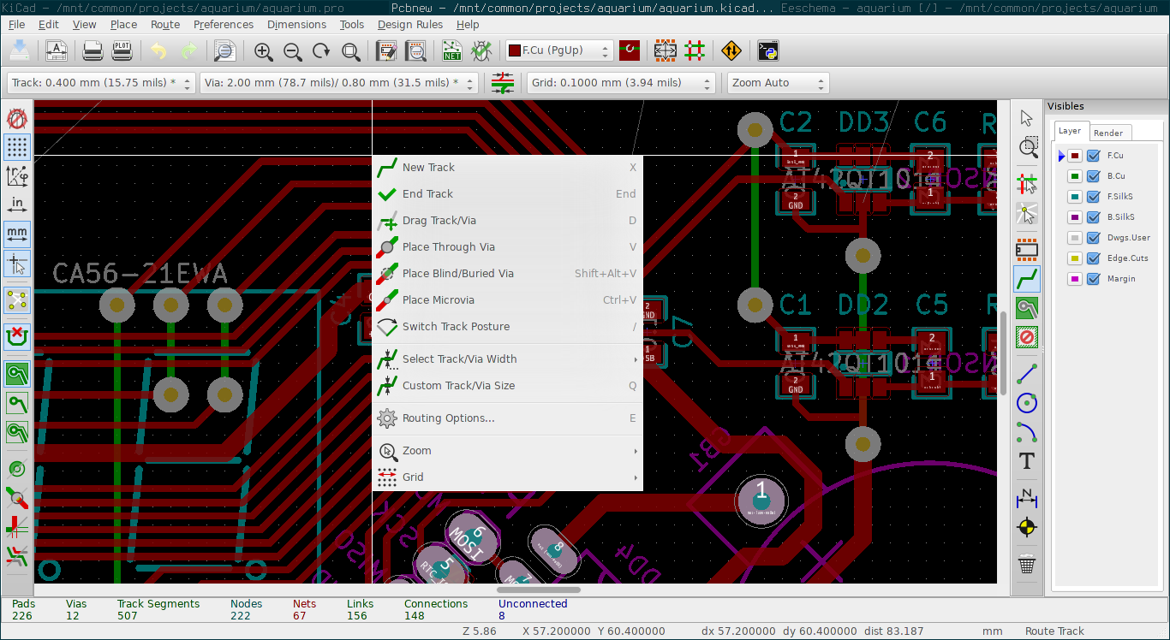Click the Print board icon

[93, 51]
